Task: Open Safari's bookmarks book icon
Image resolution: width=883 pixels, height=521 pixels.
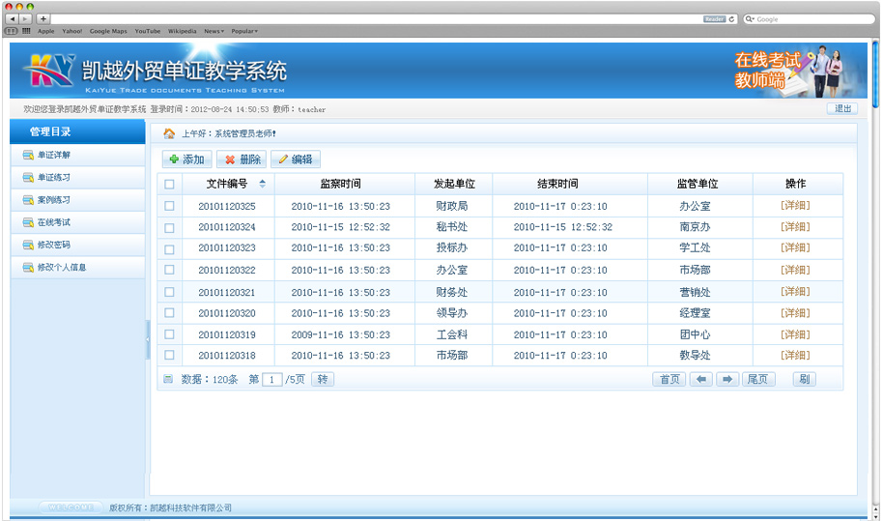Action: [x=13, y=31]
